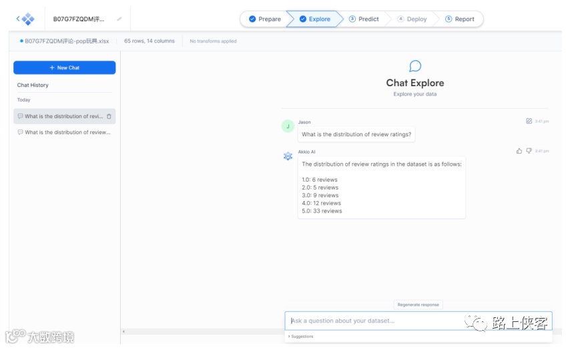Viewport: 566px width, 348px height.
Task: Click the horizontal scrollbar left arrow
Action: click(124, 331)
